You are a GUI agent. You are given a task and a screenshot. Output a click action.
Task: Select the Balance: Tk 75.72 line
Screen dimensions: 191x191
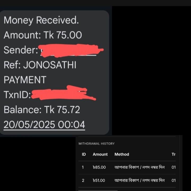tap(42, 110)
